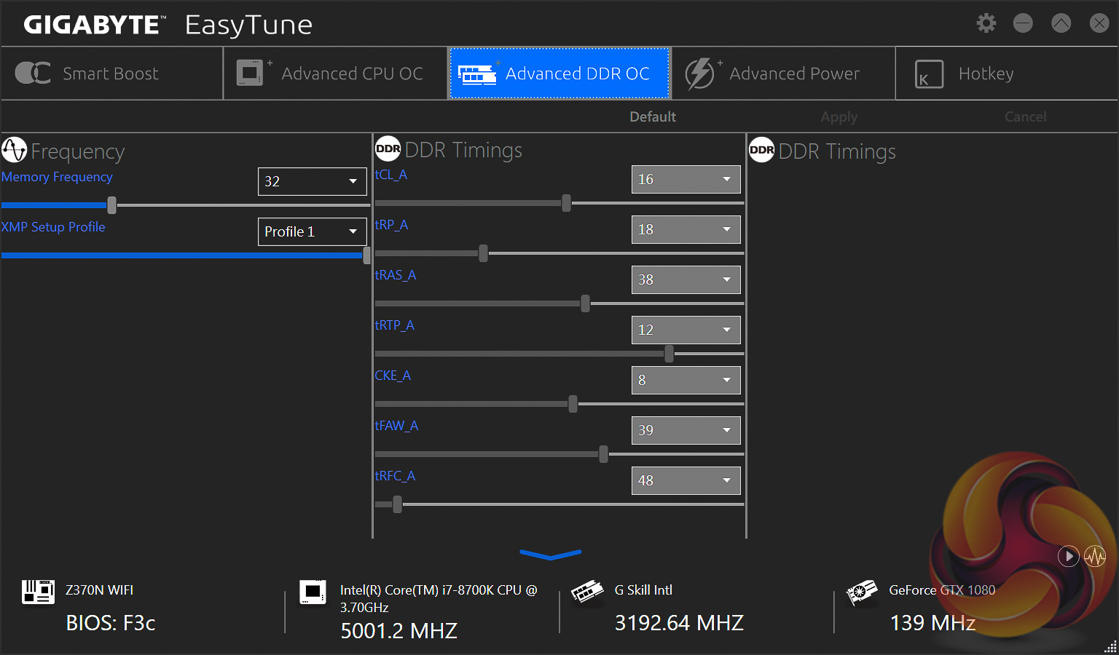This screenshot has height=655, width=1119.
Task: Open the Hotkey tab
Action: tap(1007, 74)
